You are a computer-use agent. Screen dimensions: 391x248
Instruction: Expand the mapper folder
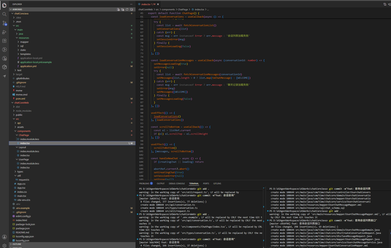pyautogui.click(x=24, y=42)
